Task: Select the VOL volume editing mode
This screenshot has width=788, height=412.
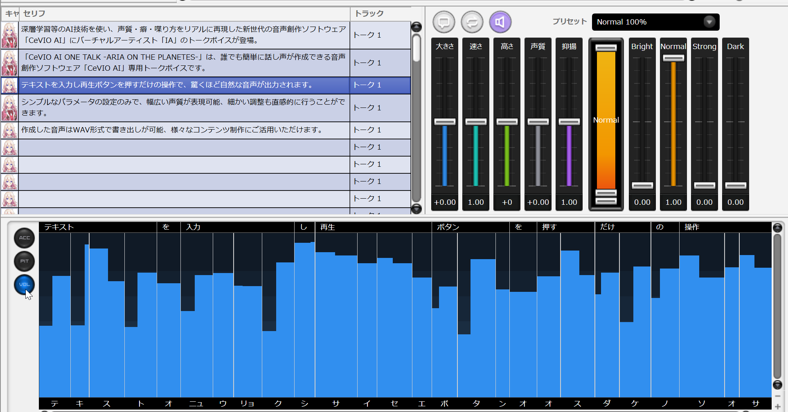Action: point(25,284)
